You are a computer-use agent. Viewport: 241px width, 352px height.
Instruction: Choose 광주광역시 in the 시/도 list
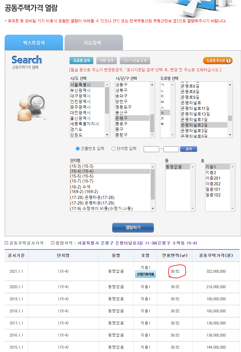coord(87,107)
